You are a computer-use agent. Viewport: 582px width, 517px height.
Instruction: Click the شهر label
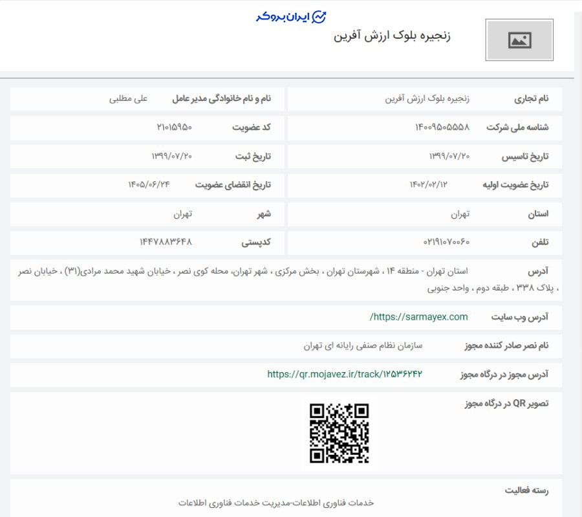pos(264,214)
